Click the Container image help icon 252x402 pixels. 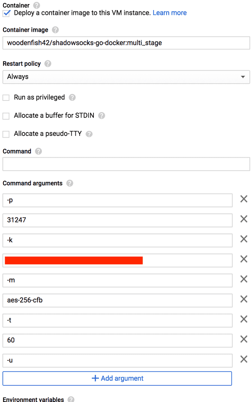coord(55,30)
